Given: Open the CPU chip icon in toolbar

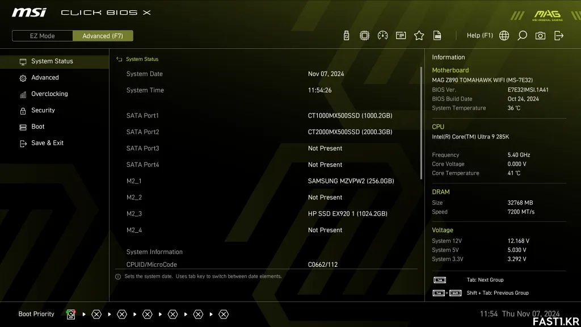Looking at the screenshot, I should (364, 36).
